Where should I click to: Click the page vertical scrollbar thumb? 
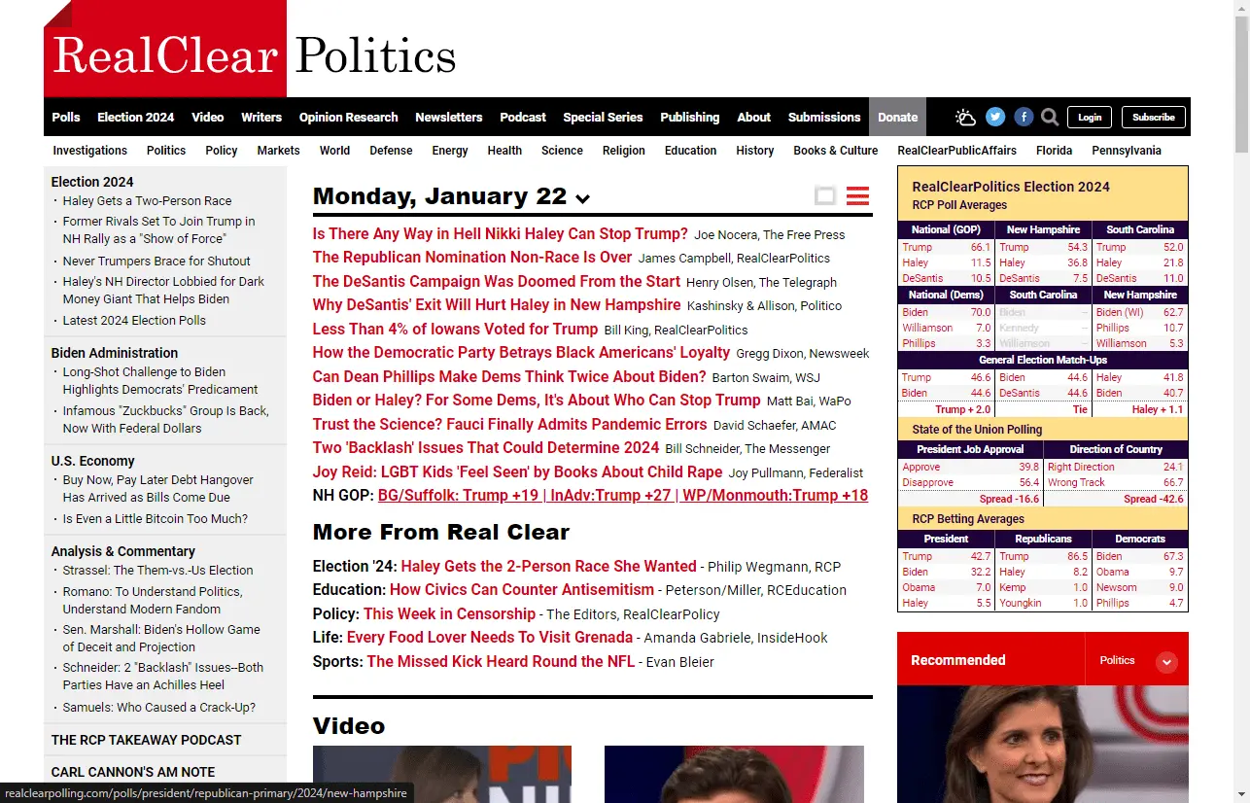point(1241,83)
